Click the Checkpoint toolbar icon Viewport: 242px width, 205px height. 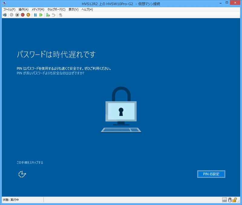coord(48,15)
